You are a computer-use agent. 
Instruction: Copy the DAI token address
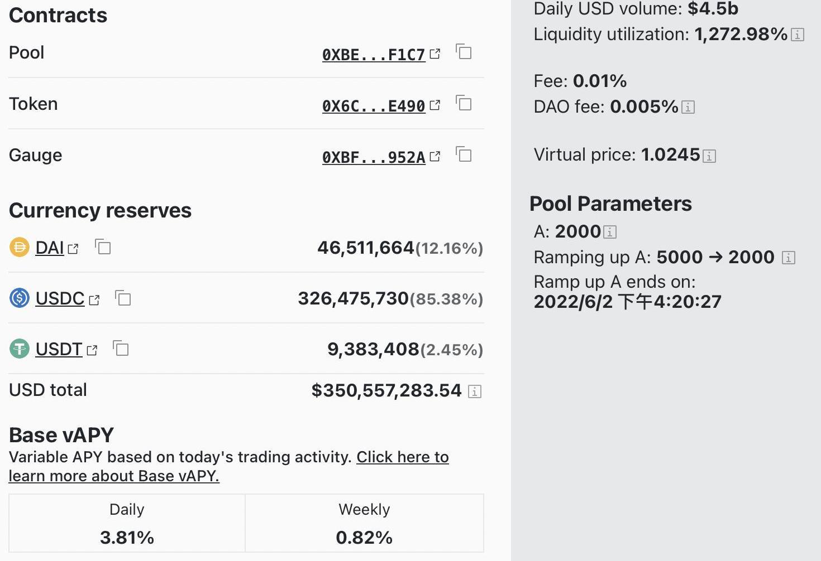103,246
